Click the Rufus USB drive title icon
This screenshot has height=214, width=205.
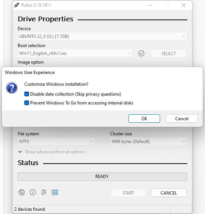point(17,5)
